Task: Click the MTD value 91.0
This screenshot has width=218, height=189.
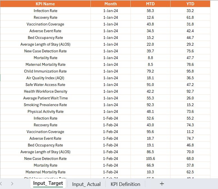Action: (150, 85)
